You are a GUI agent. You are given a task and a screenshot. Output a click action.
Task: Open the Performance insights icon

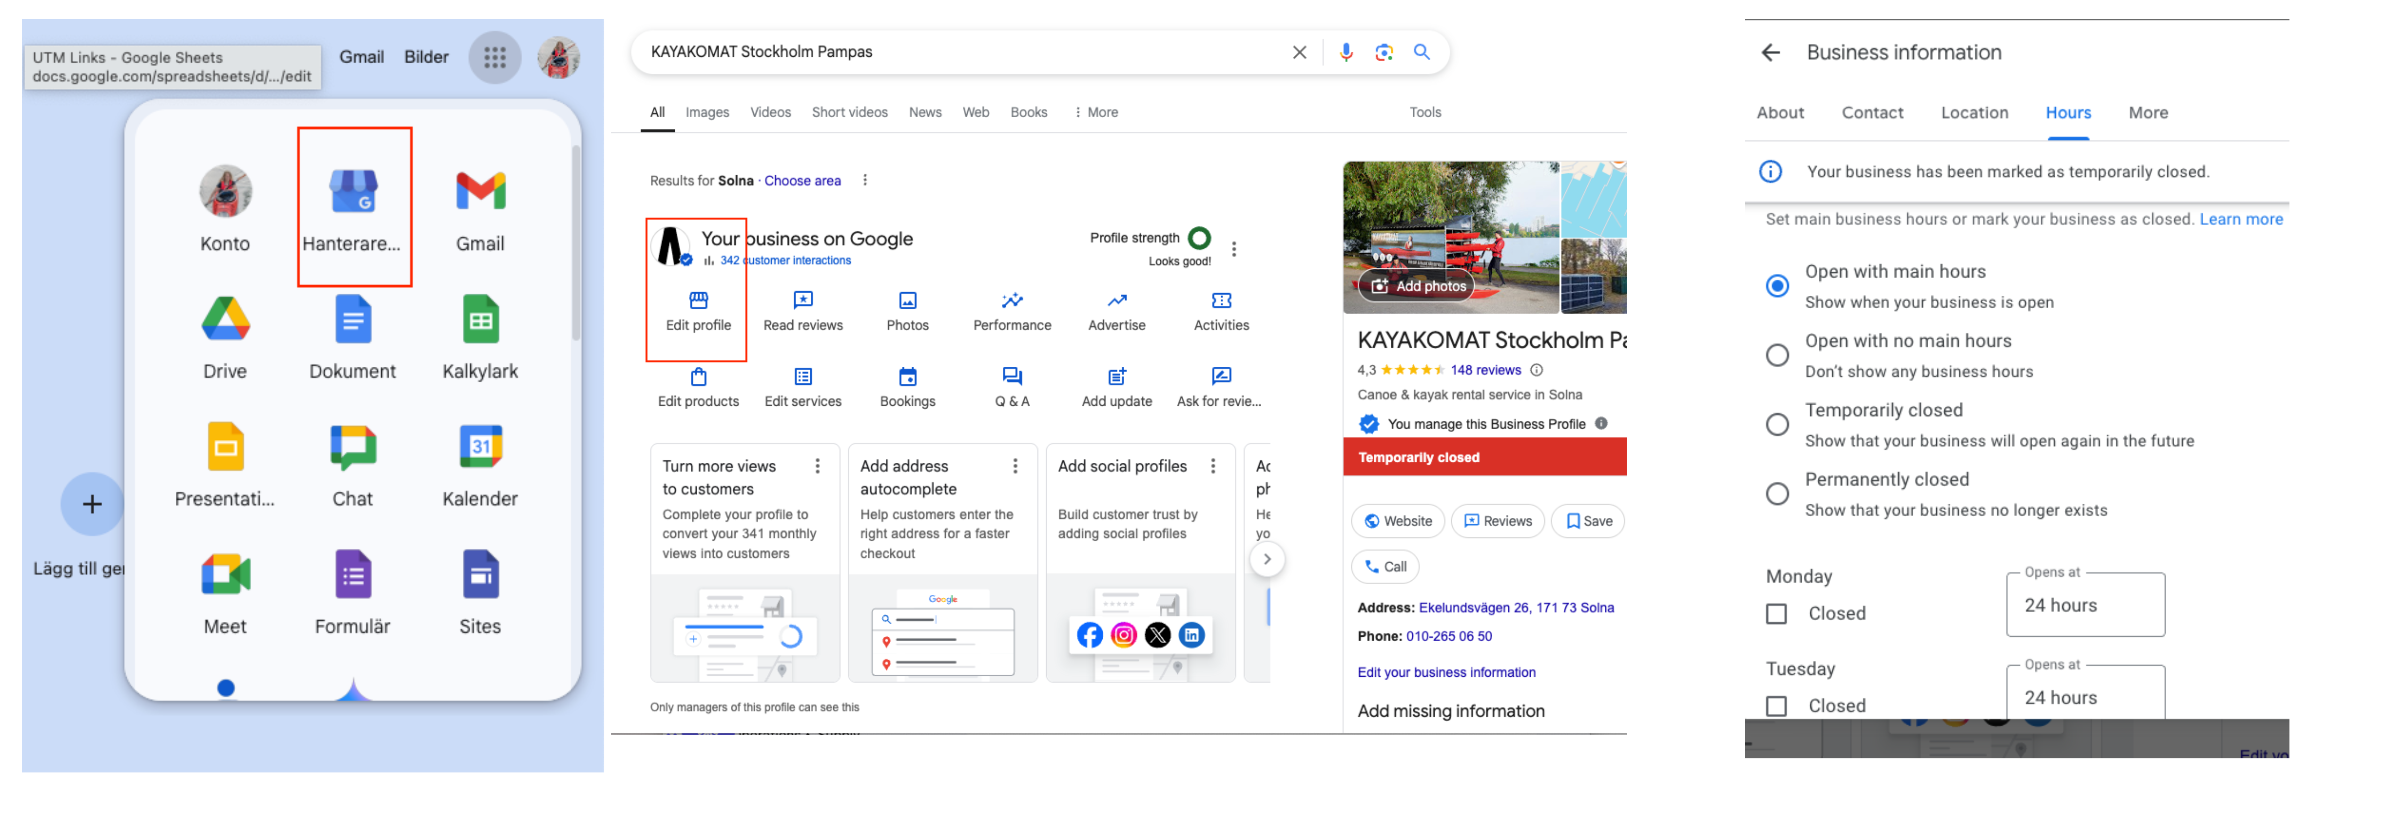tap(1012, 300)
